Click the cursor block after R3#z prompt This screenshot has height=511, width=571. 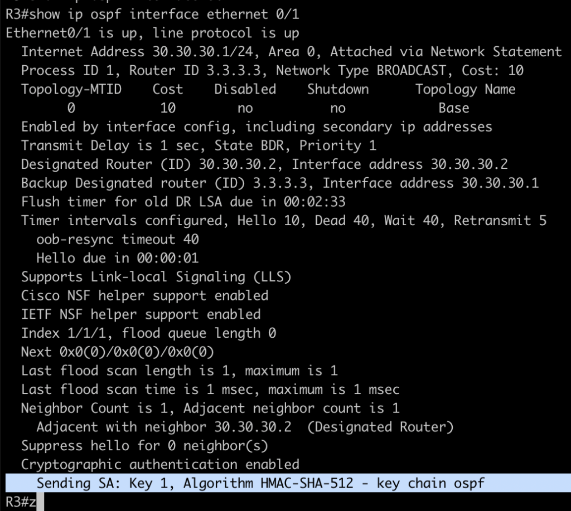point(40,502)
